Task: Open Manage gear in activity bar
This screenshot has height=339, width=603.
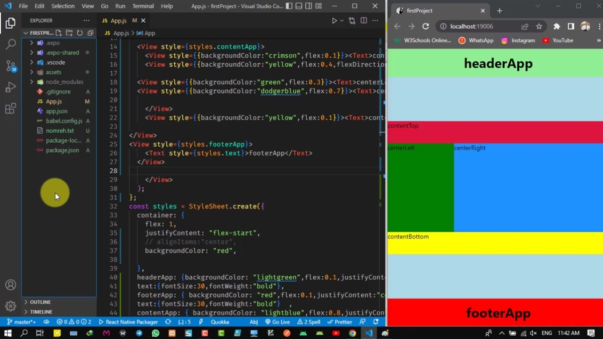Action: pos(10,306)
